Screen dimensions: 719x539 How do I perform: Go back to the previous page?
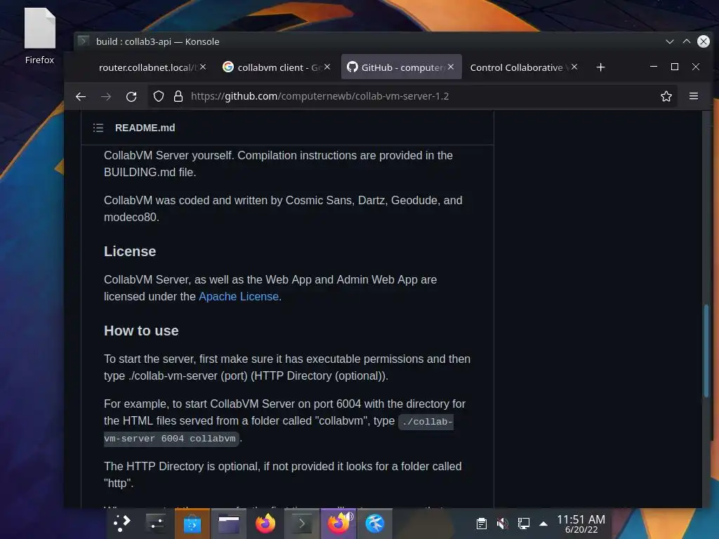click(x=81, y=96)
